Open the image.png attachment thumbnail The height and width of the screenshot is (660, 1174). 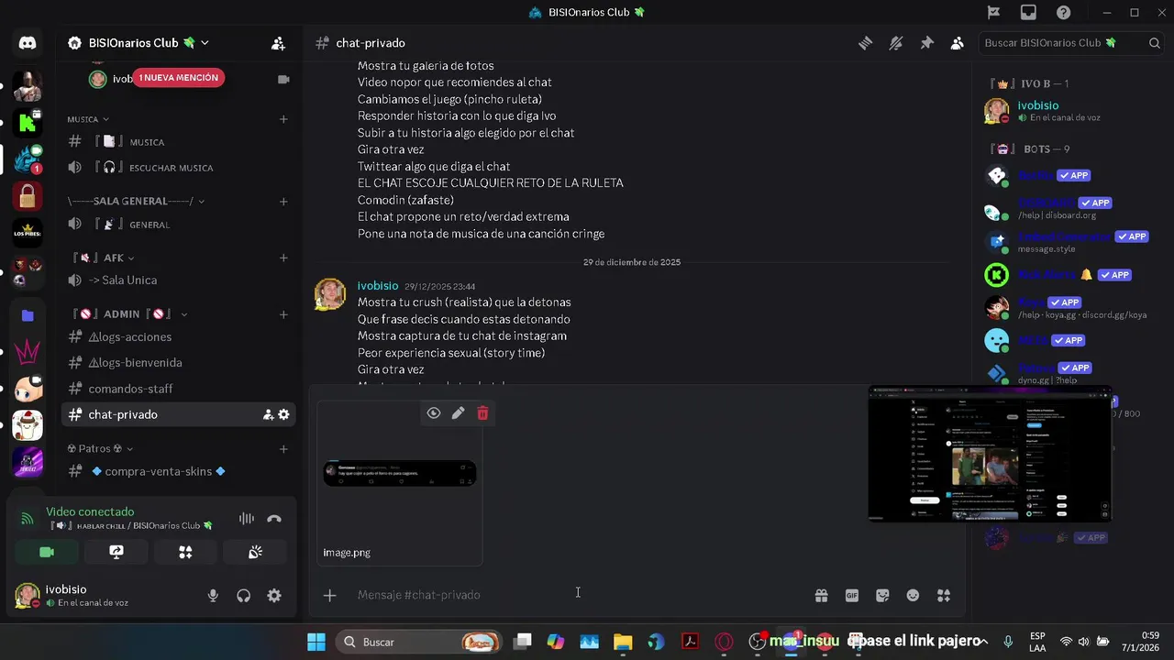400,473
